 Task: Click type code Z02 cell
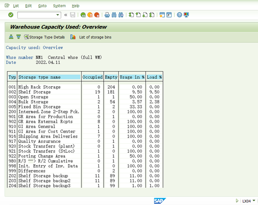tap(12, 175)
